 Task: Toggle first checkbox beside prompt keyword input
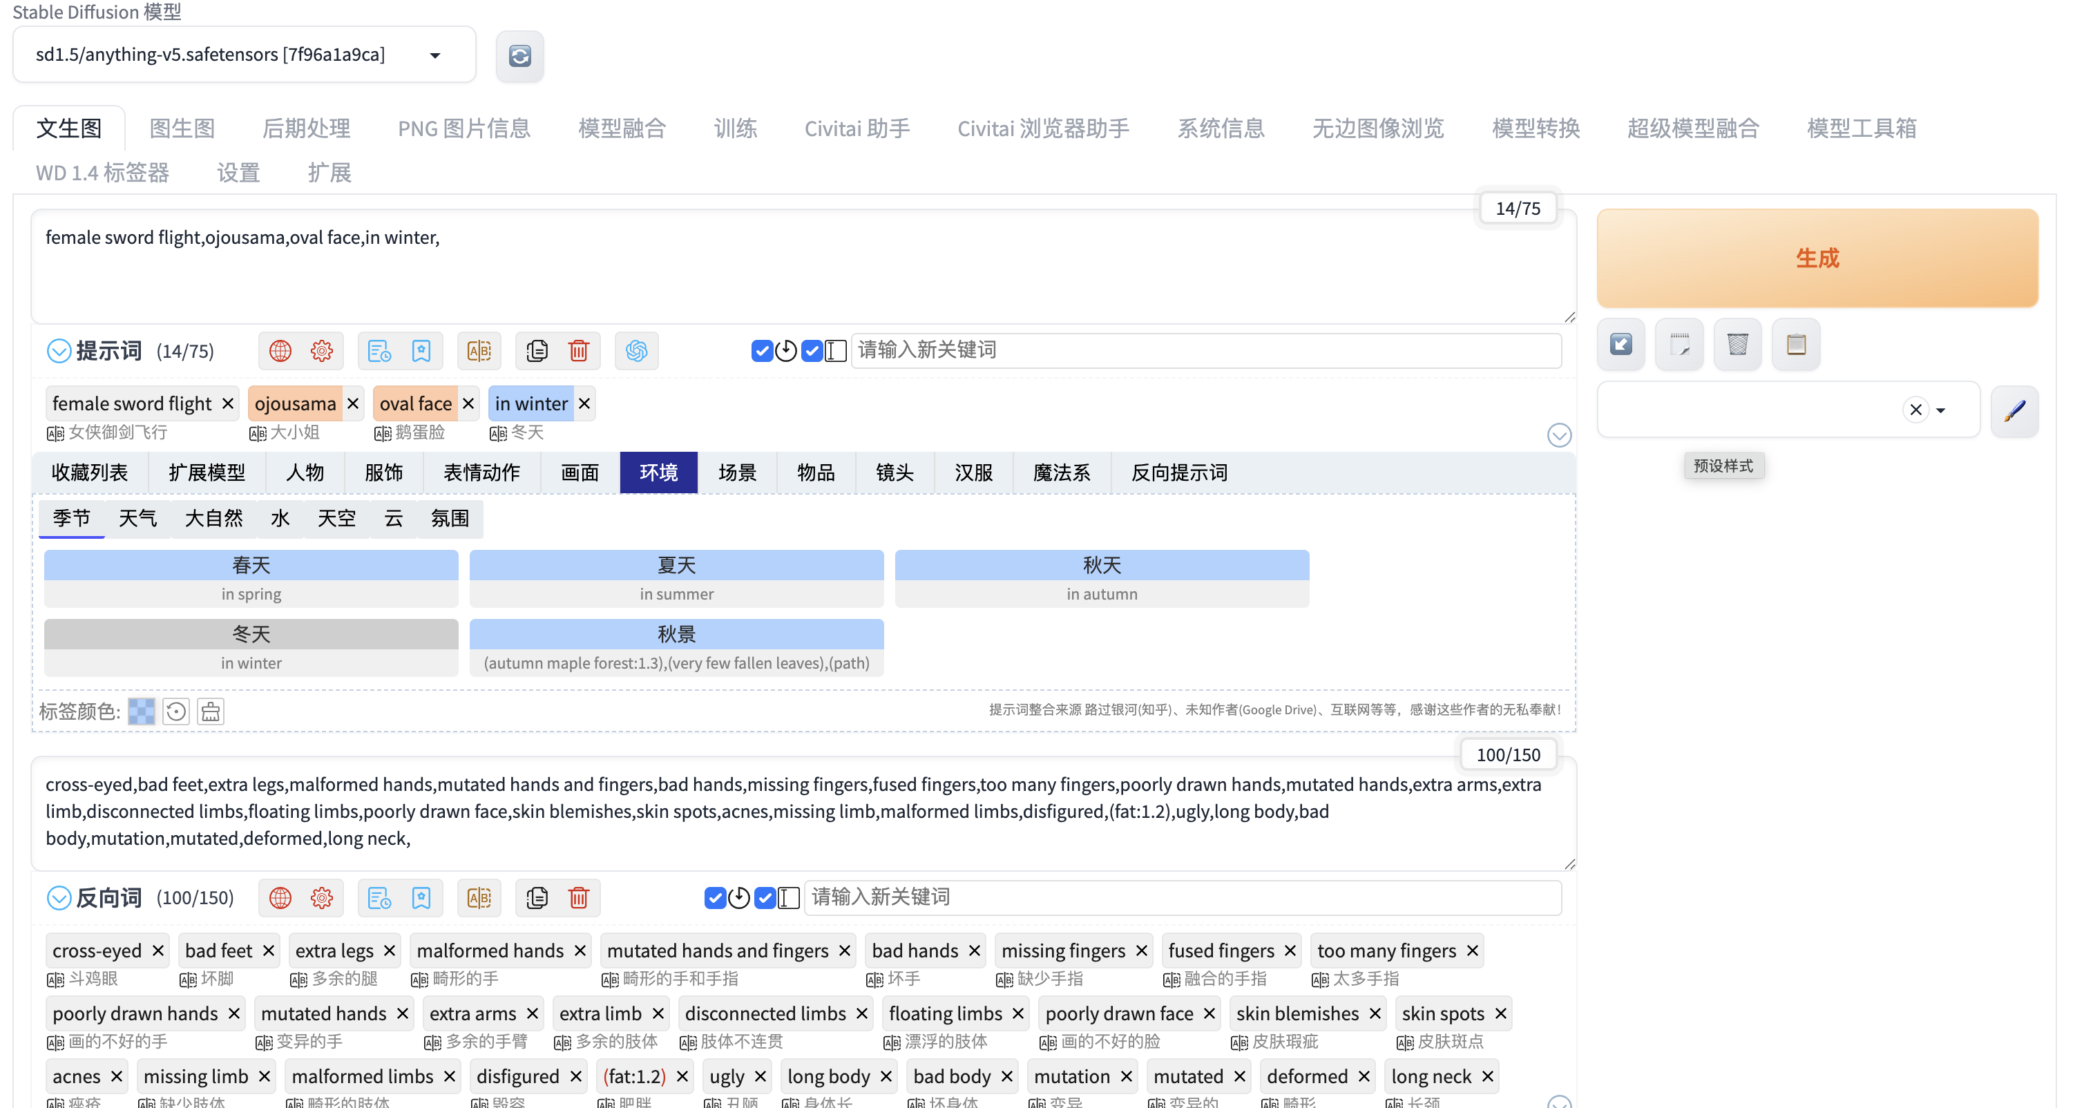coord(761,350)
